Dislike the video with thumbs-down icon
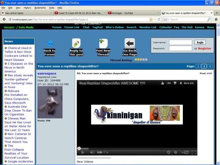The width and height of the screenshot is (220, 165). pos(175,83)
